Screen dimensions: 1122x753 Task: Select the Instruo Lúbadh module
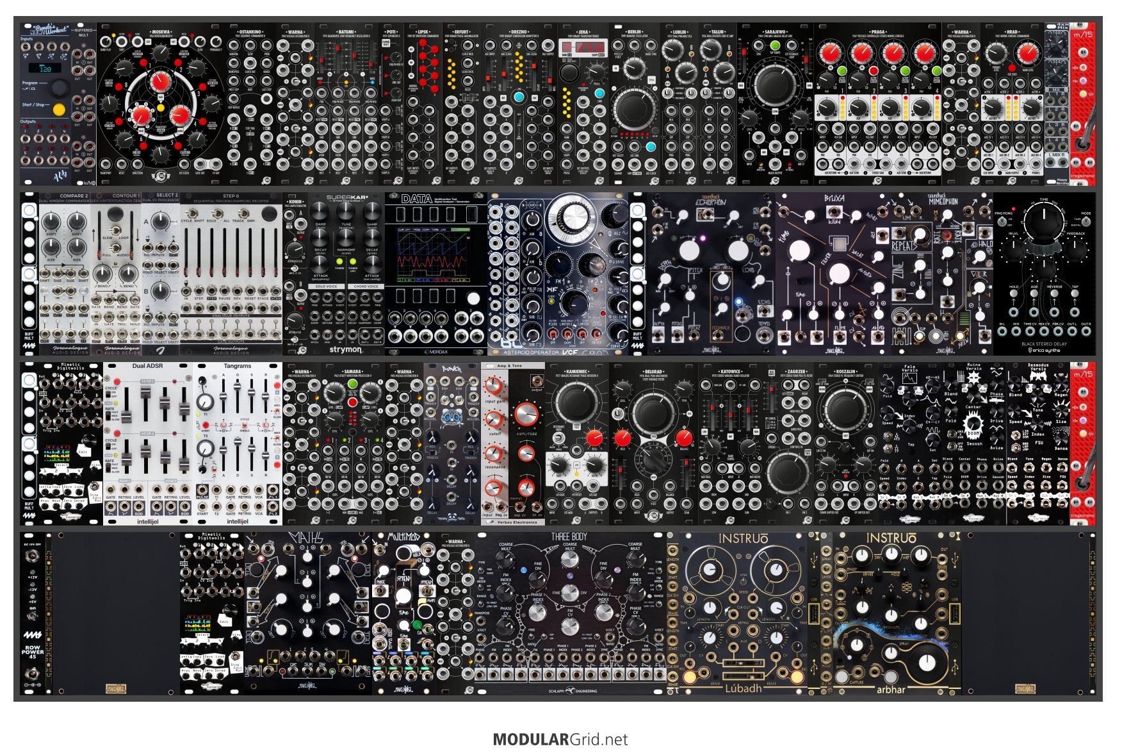tap(744, 613)
